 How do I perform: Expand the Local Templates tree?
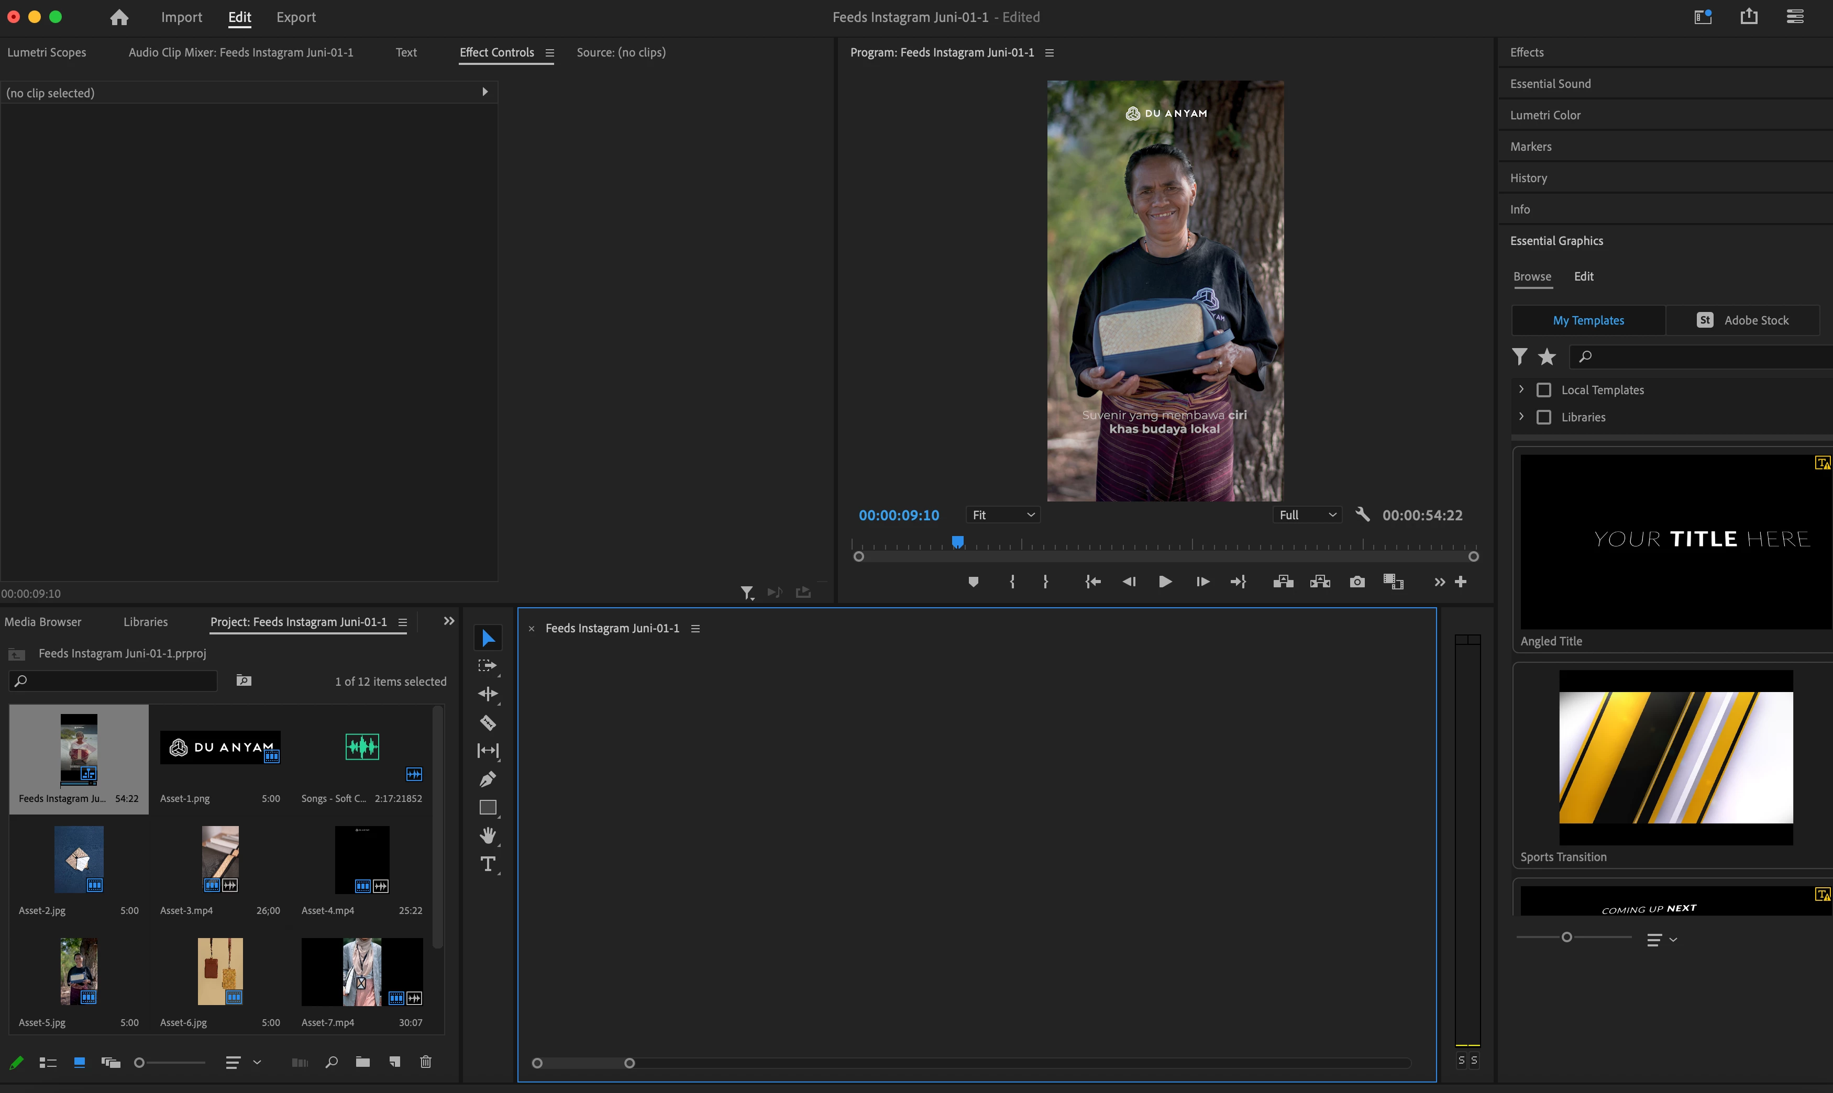[x=1521, y=389]
